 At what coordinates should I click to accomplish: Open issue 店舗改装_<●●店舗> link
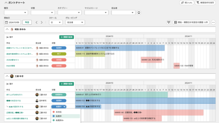pos(15,112)
